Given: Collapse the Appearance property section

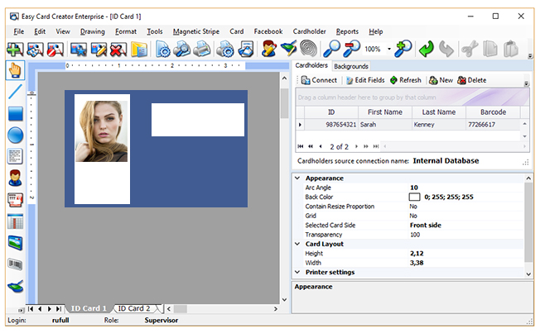Looking at the screenshot, I should pyautogui.click(x=297, y=178).
